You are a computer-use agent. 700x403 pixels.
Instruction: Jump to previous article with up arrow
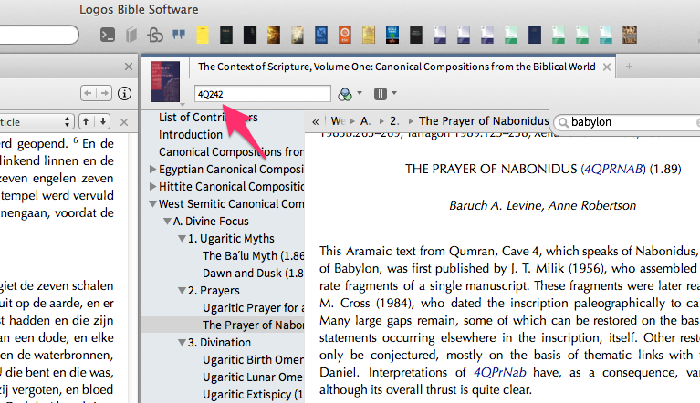pos(86,121)
